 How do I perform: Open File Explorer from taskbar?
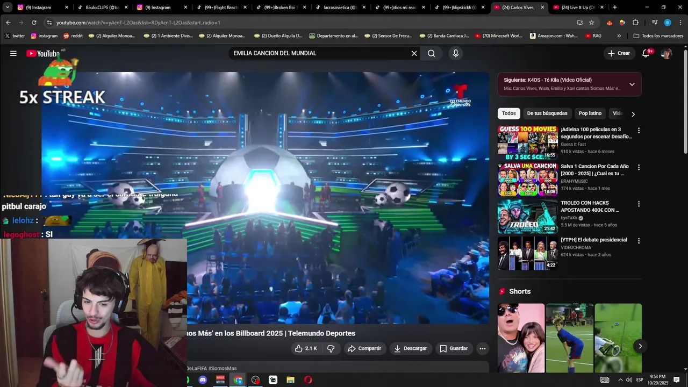(x=291, y=380)
